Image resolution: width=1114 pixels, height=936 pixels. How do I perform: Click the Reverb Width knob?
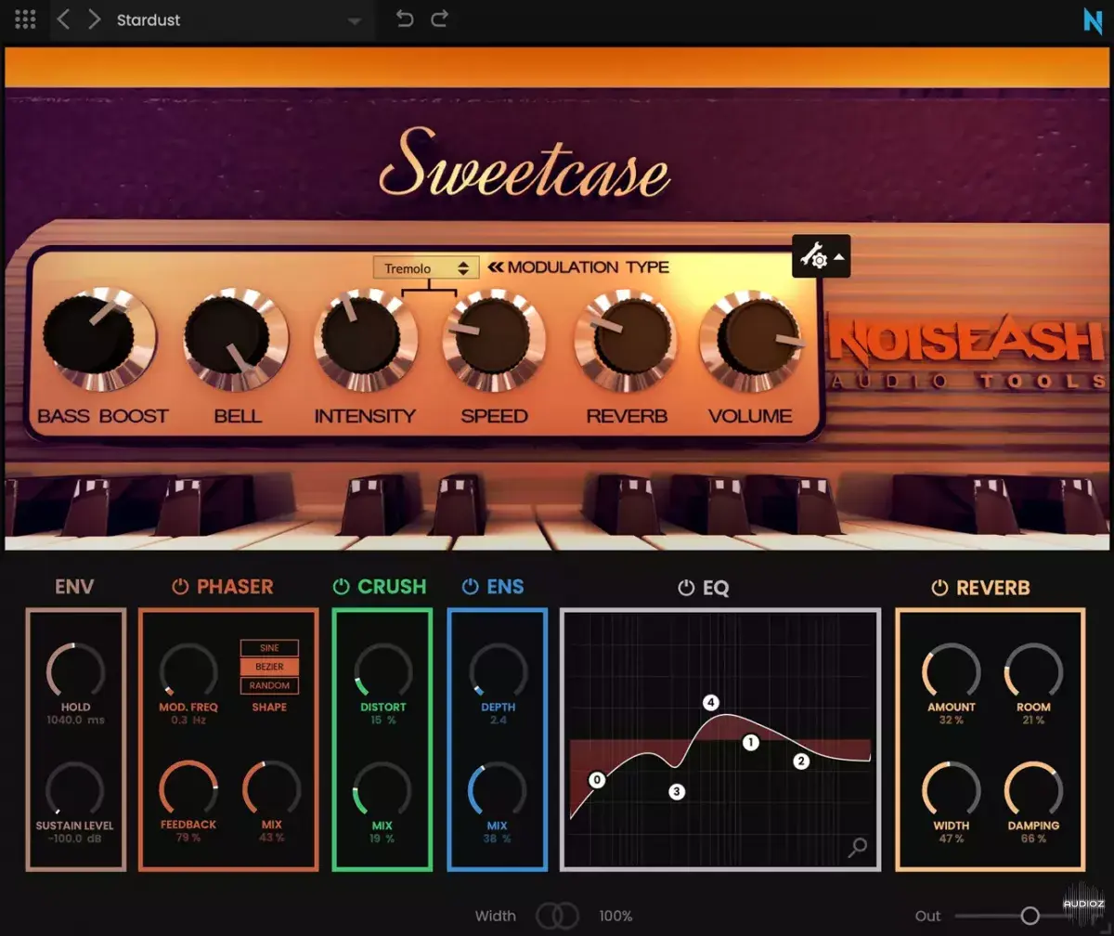(x=951, y=788)
